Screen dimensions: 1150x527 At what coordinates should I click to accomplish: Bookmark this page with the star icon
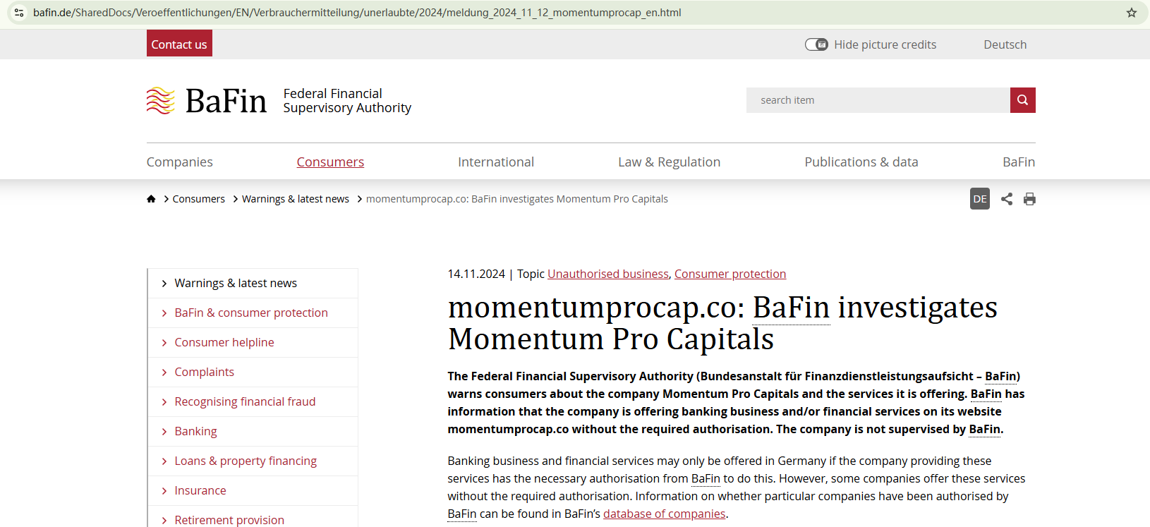point(1132,13)
